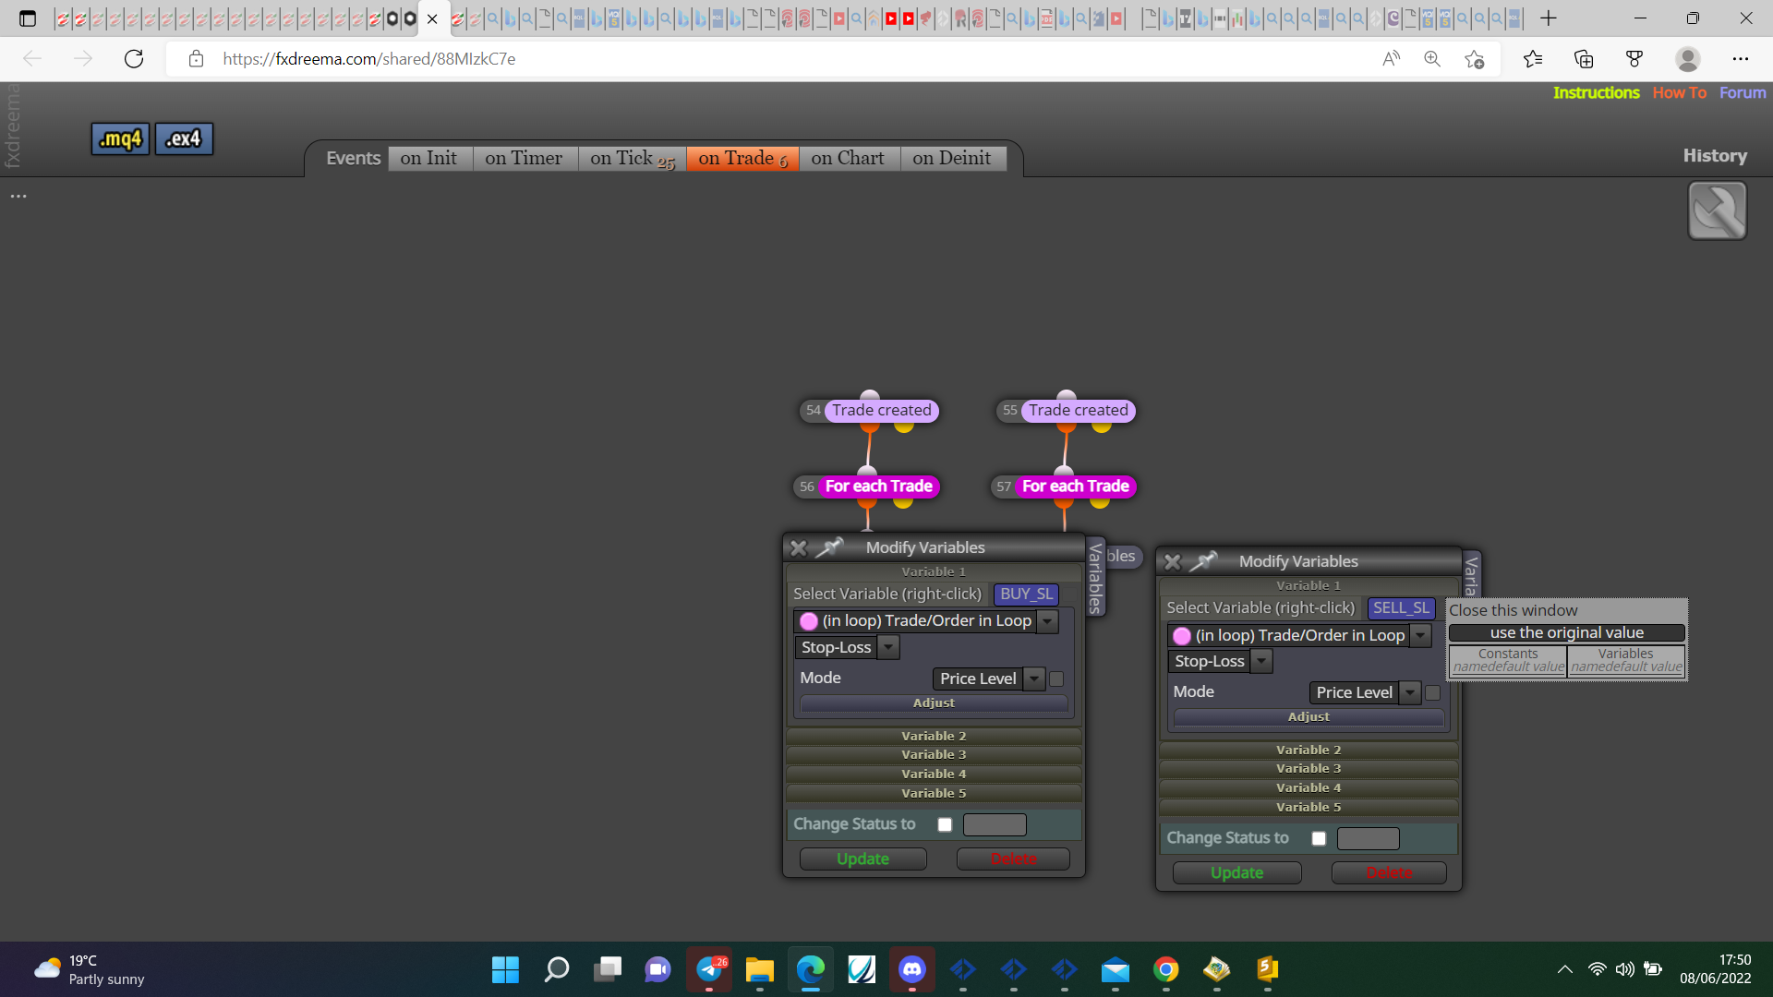Pin the BUY_SL Modify Variables window
1773x997 pixels.
pos(829,547)
